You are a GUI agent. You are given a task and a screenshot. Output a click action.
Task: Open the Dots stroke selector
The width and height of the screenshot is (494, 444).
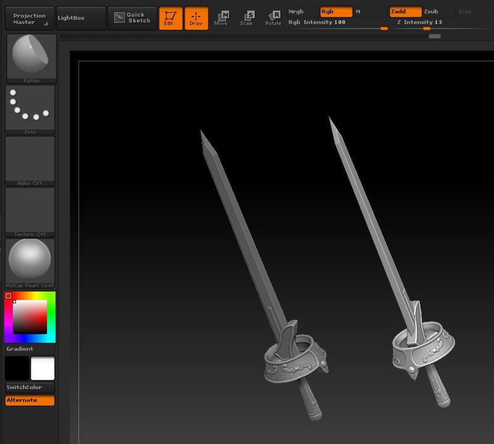coord(30,109)
